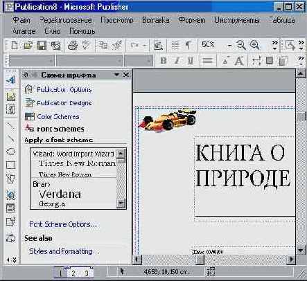Viewport: 307px width, 281px height.
Task: Toggle Underline formatting button
Action: point(191,61)
